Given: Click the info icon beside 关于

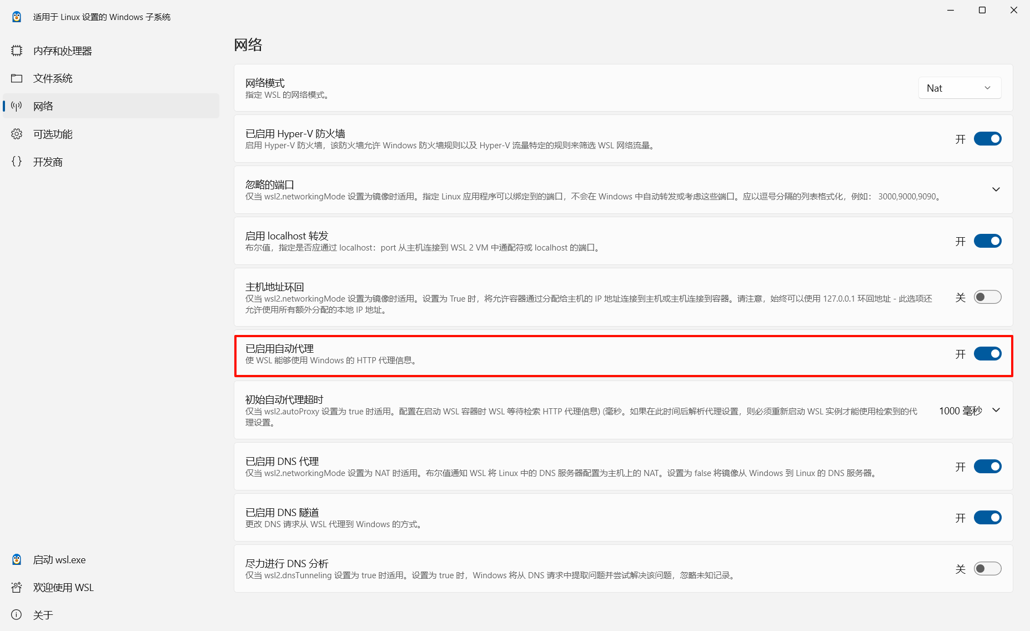Looking at the screenshot, I should click(17, 615).
